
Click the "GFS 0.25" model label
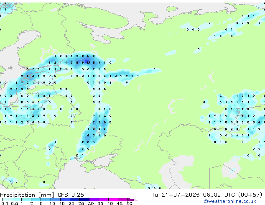point(71,195)
